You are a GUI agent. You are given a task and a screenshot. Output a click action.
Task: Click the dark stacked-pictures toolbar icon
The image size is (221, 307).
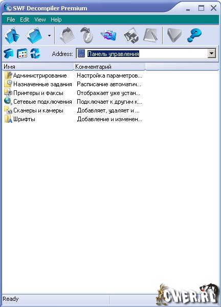[131, 35]
